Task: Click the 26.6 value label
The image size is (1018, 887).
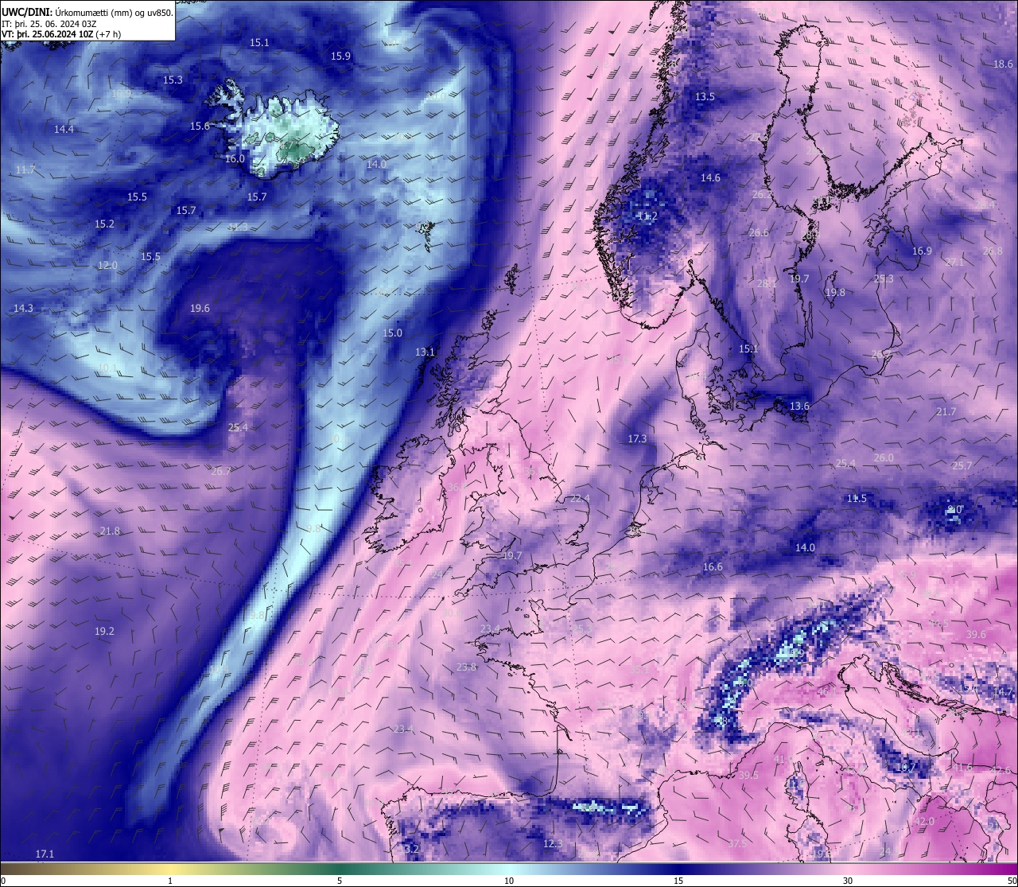Action: pos(759,232)
